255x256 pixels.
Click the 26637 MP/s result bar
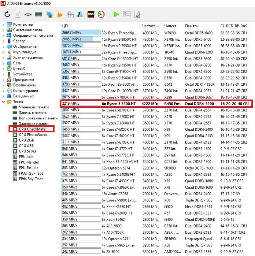(x=81, y=33)
